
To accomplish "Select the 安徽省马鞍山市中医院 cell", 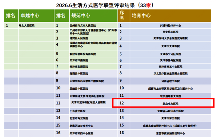I will 170,111.
